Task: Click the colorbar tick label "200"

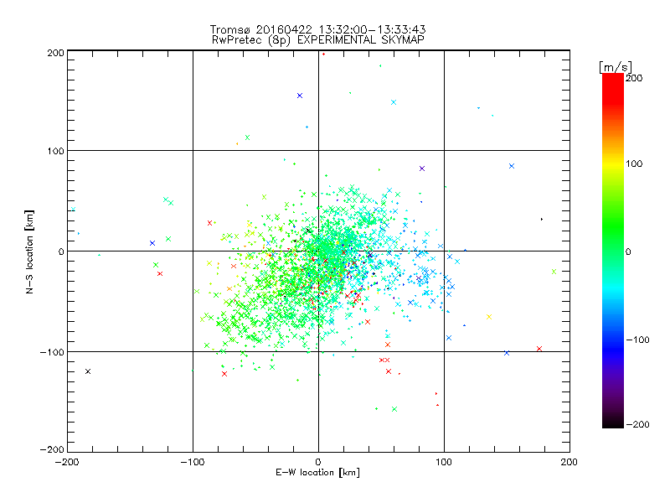Action: [x=634, y=78]
